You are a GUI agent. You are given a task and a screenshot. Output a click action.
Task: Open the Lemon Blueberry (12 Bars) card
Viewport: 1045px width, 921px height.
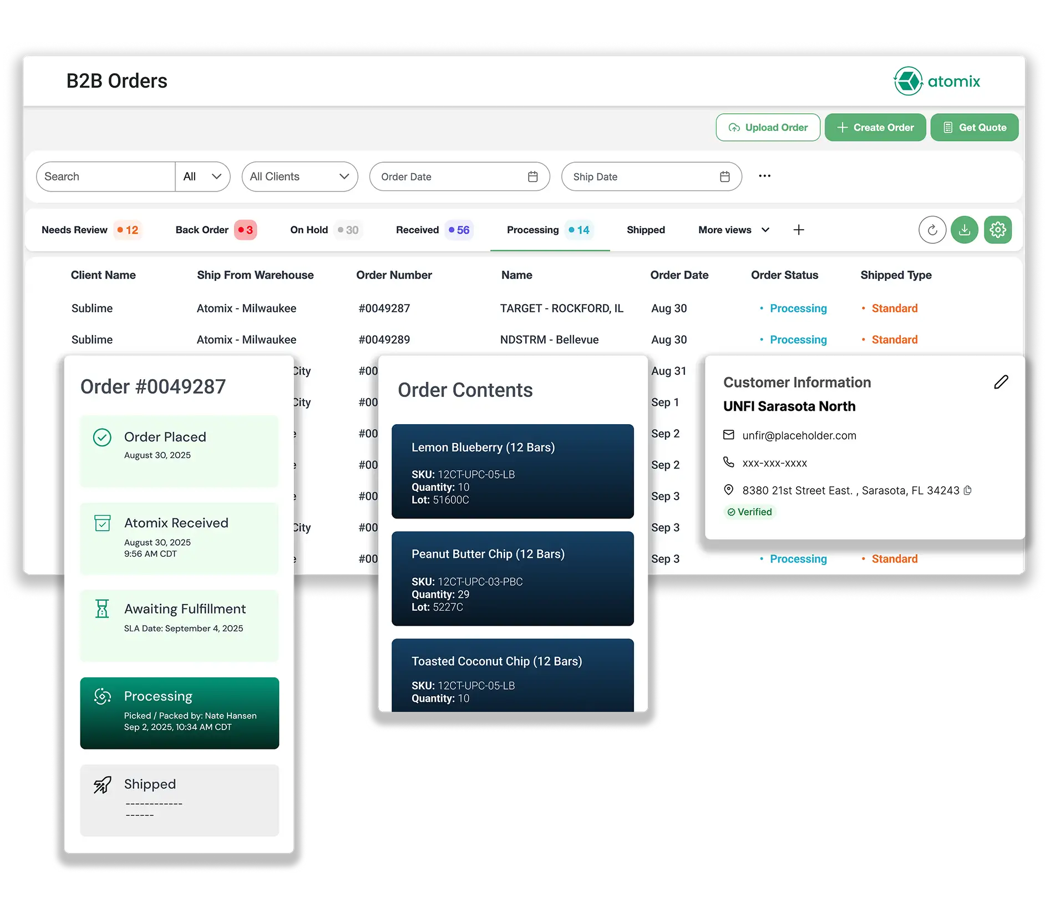pyautogui.click(x=513, y=471)
